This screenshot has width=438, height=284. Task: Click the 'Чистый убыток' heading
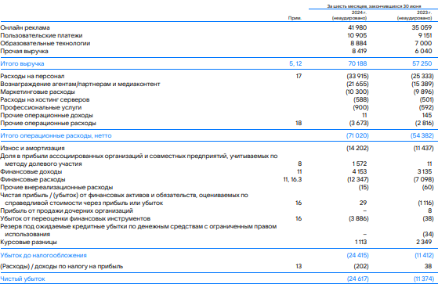23,279
